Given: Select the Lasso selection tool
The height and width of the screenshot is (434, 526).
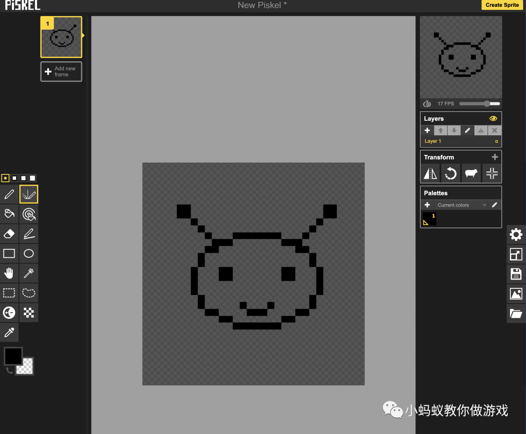Looking at the screenshot, I should coord(29,293).
